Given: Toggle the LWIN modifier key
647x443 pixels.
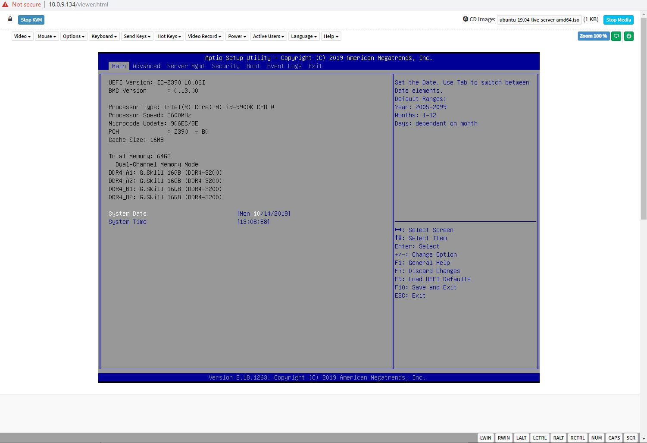Looking at the screenshot, I should tap(486, 438).
